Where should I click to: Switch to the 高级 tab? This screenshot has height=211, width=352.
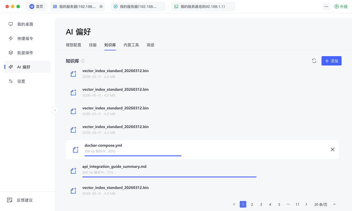(150, 45)
